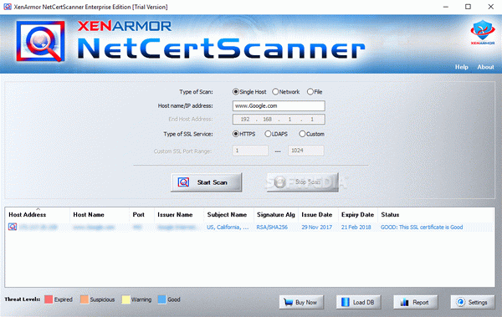Open Settings
Screen dimensions: 502x317
point(473,302)
